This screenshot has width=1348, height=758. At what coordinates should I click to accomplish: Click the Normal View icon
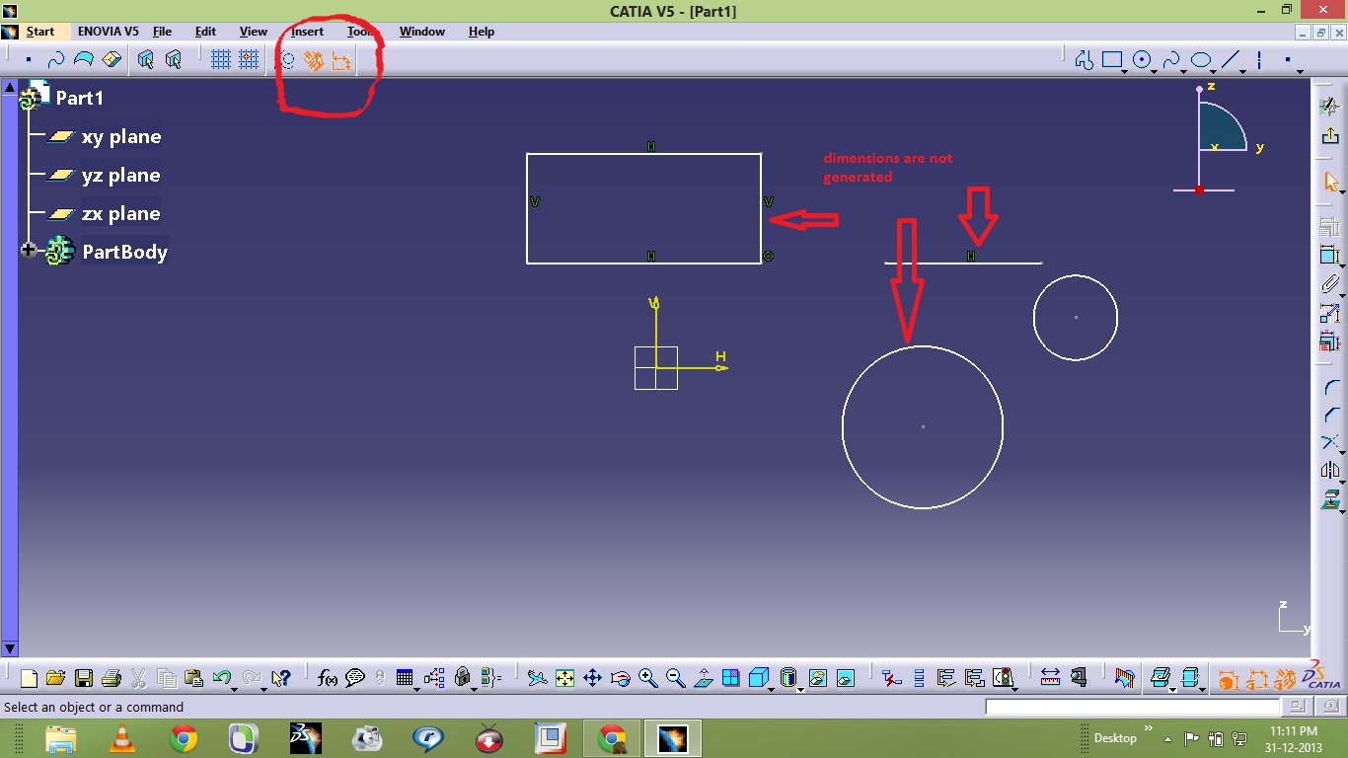[703, 678]
